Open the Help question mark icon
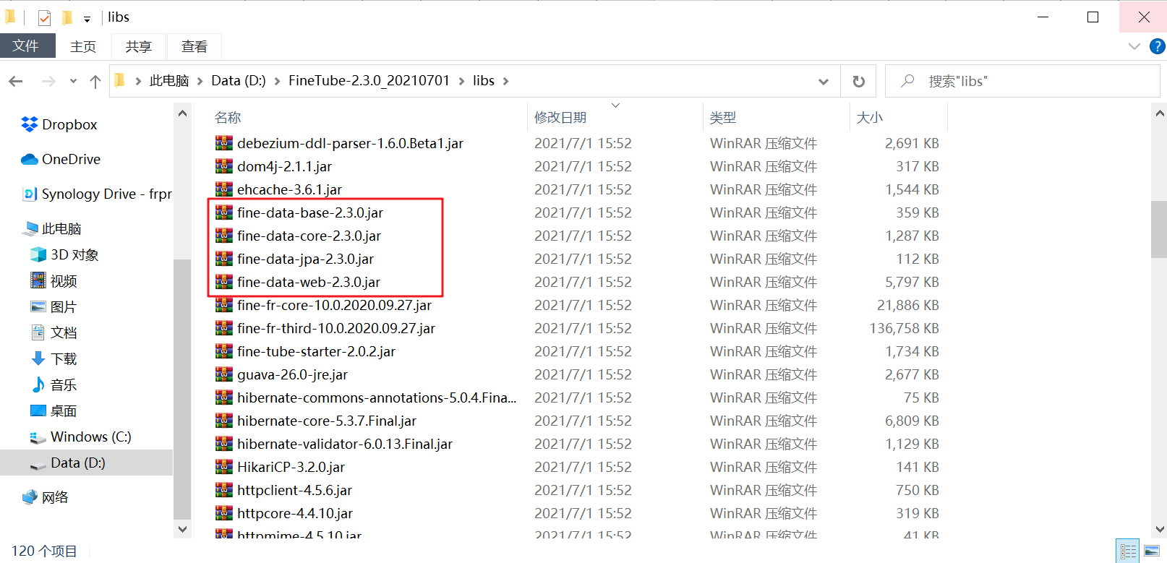The height and width of the screenshot is (563, 1167). [1157, 46]
